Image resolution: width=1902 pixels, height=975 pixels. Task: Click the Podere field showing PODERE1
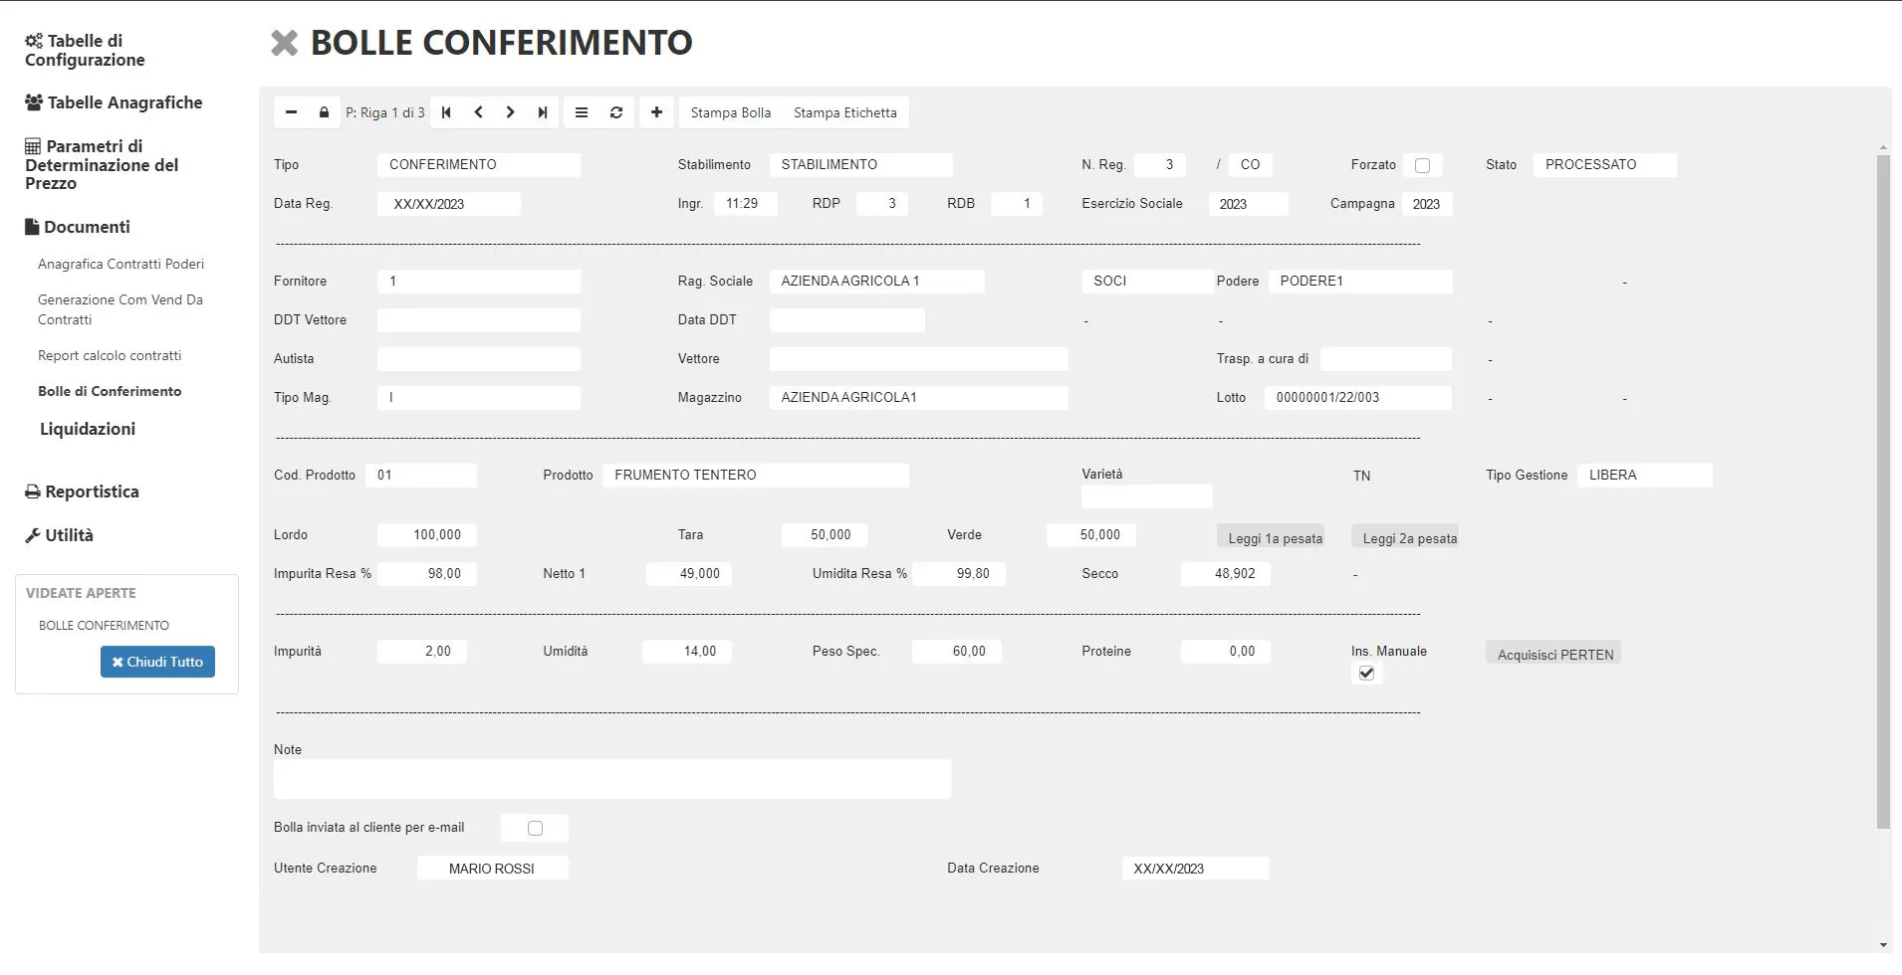pyautogui.click(x=1360, y=282)
